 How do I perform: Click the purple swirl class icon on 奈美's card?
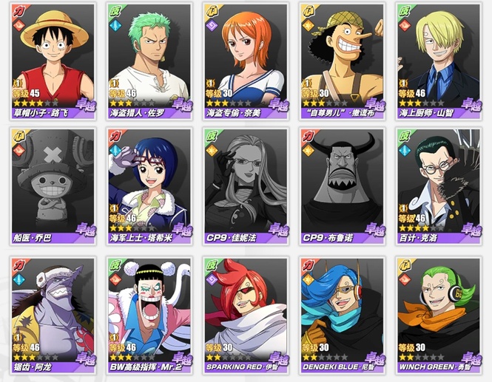pyautogui.click(x=212, y=25)
